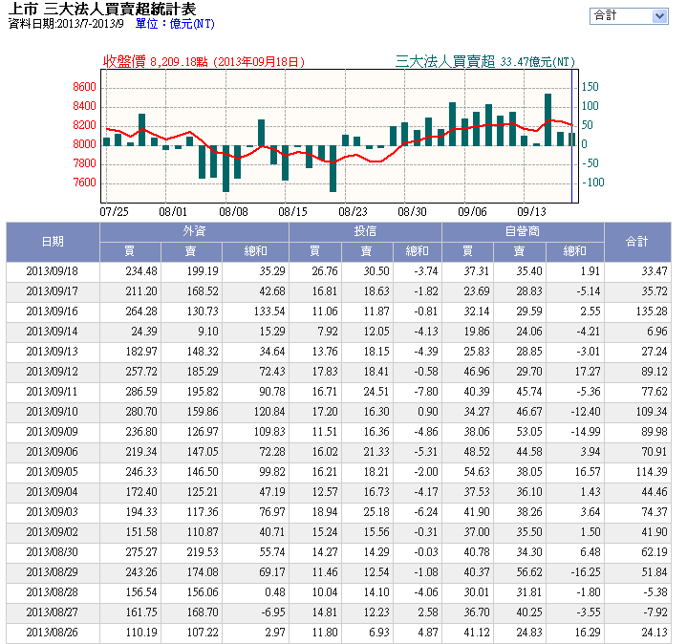
Task: Click dealer net value 17.27
Action: 588,372
